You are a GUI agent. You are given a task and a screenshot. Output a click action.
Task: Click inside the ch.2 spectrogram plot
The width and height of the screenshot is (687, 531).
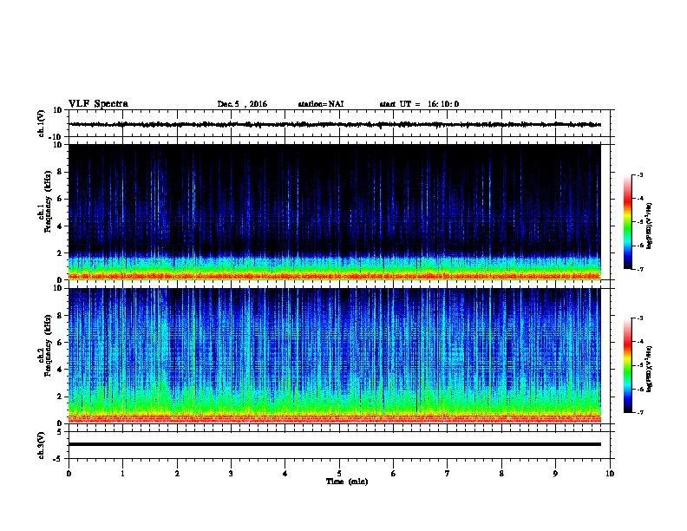tap(334, 356)
